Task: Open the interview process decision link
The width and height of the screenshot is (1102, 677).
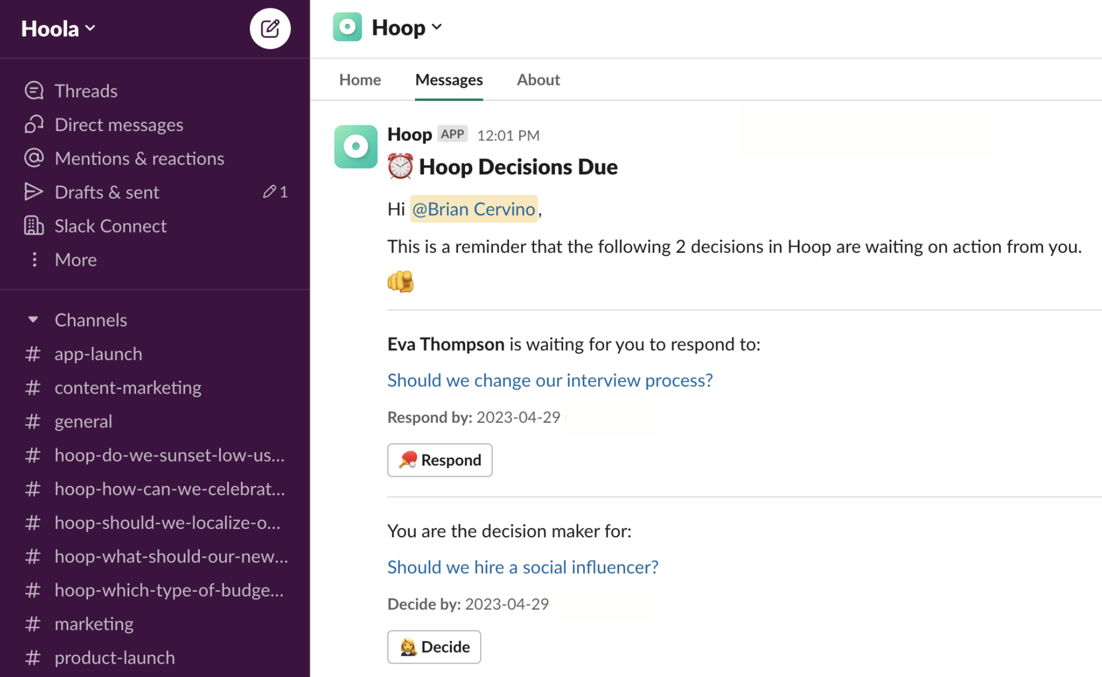Action: coord(549,380)
